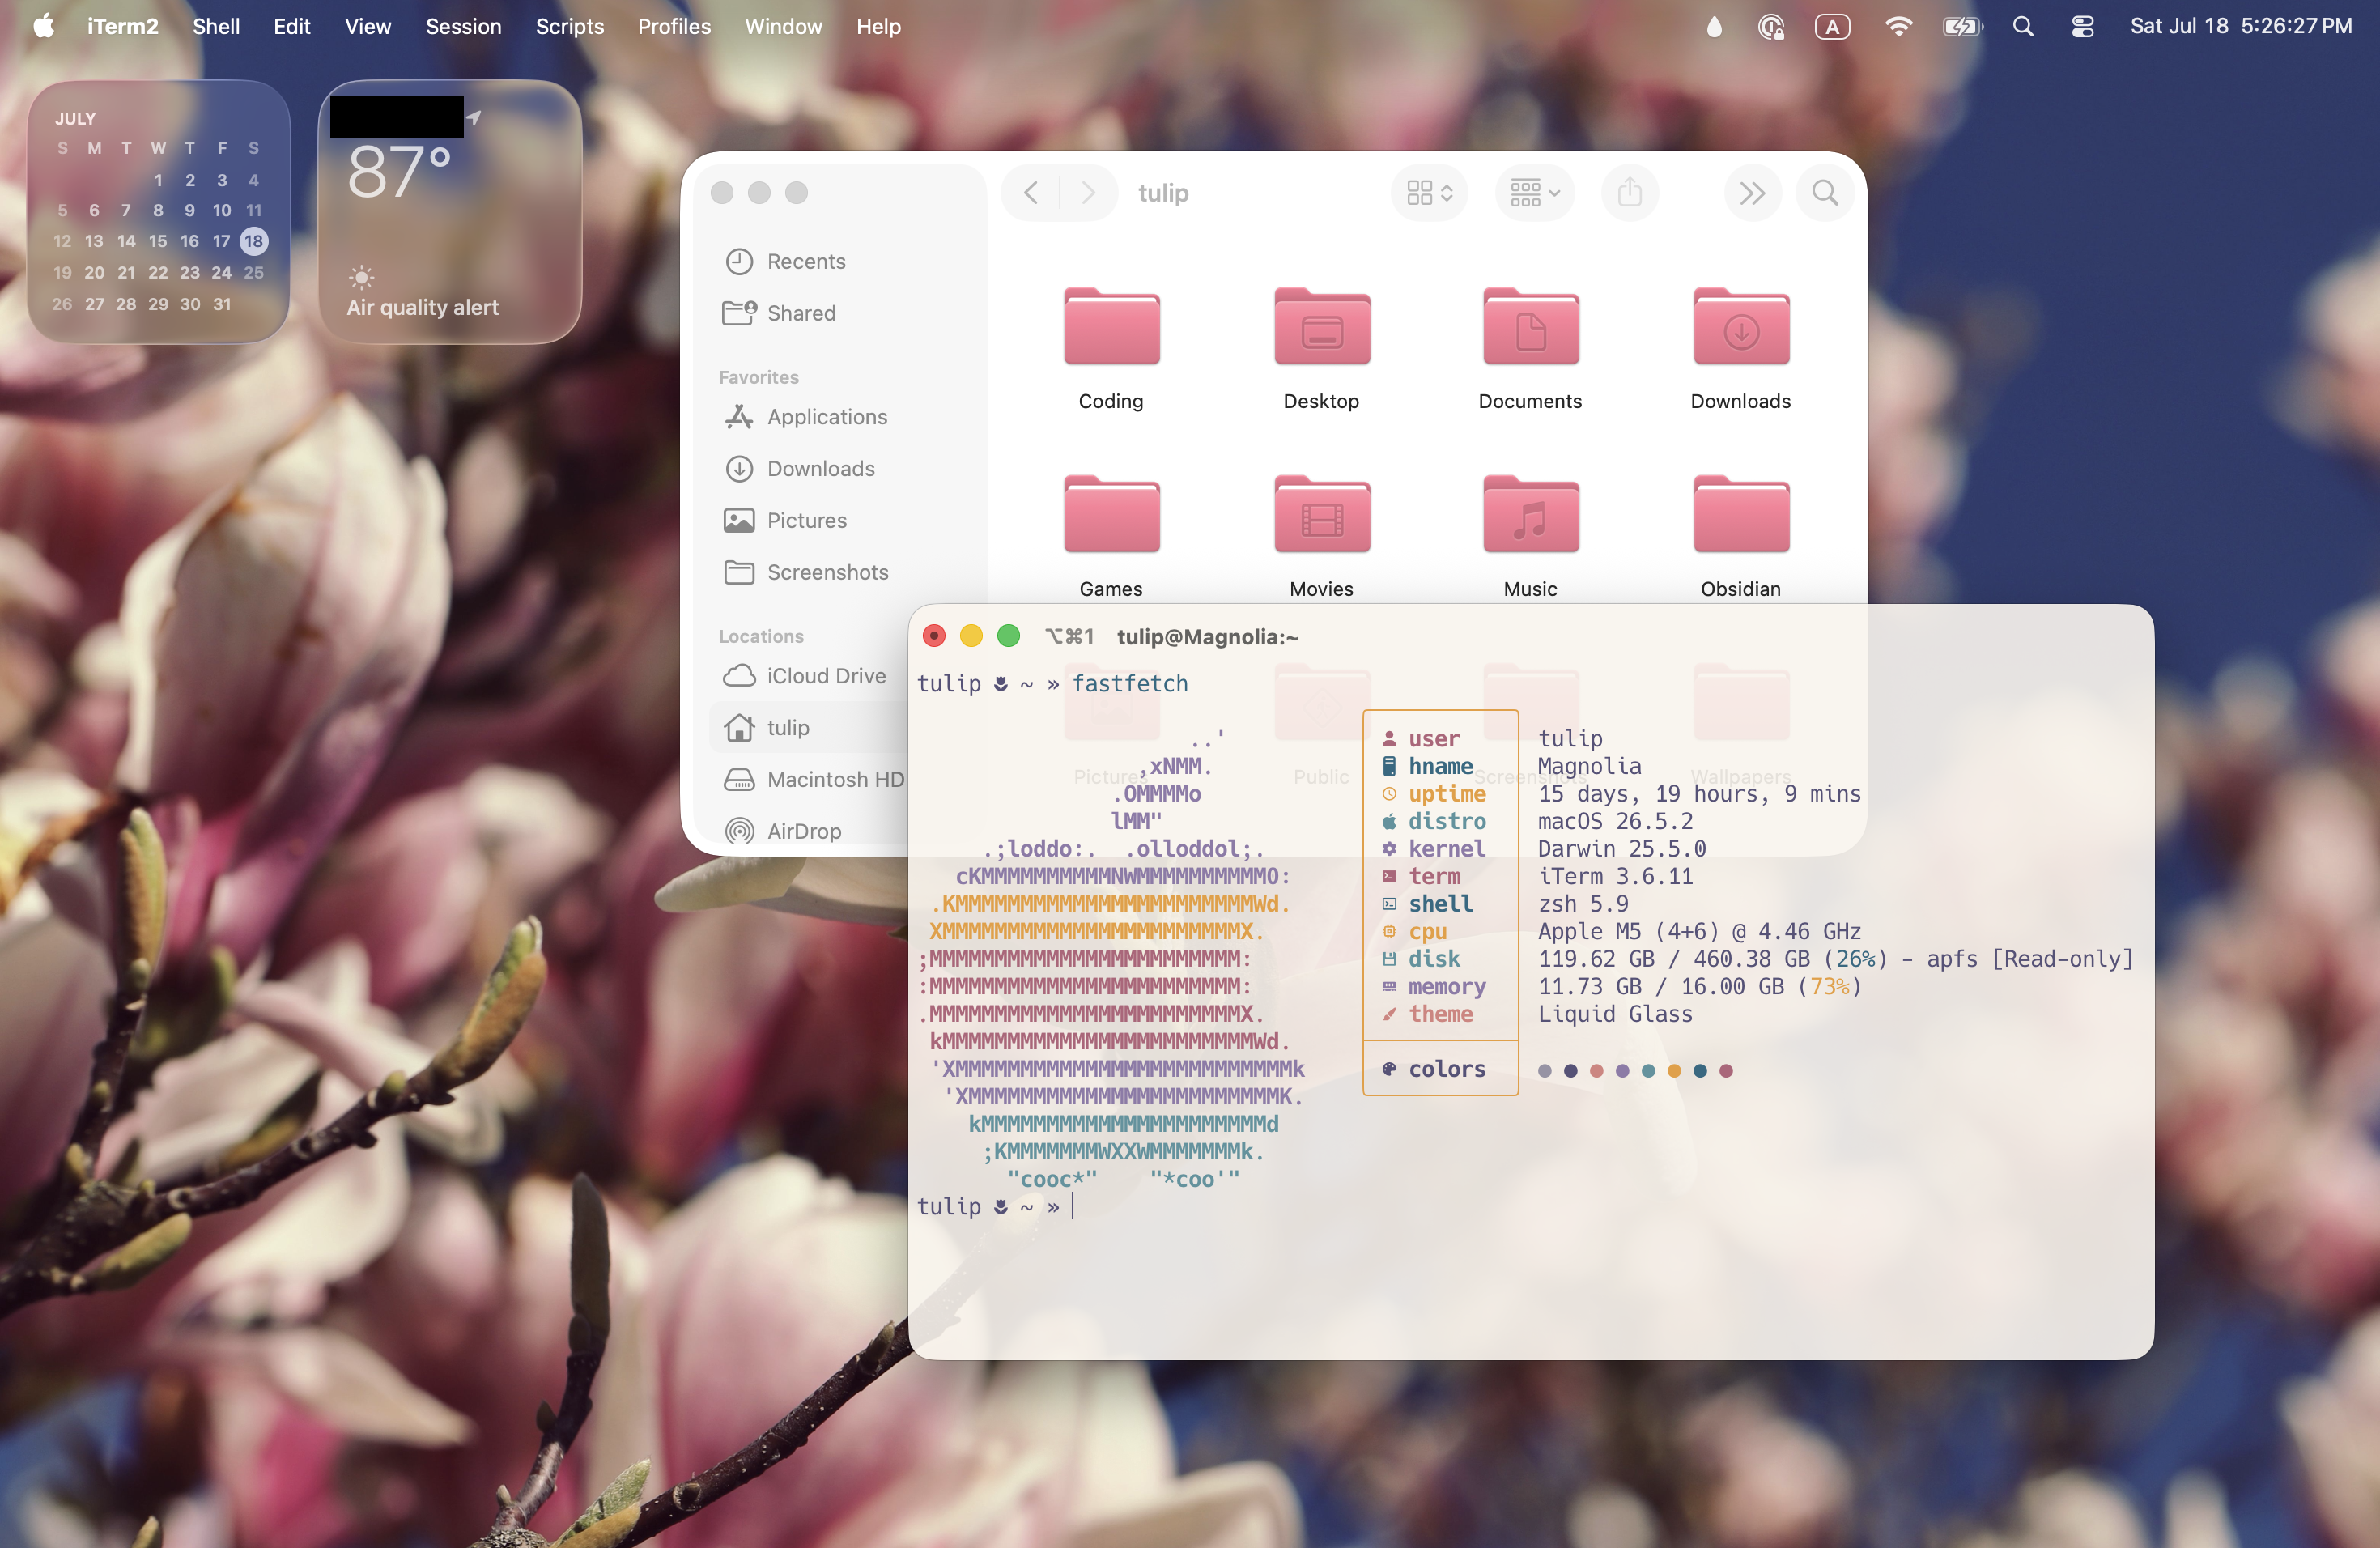Open the Finder group-by dropdown

1534,192
